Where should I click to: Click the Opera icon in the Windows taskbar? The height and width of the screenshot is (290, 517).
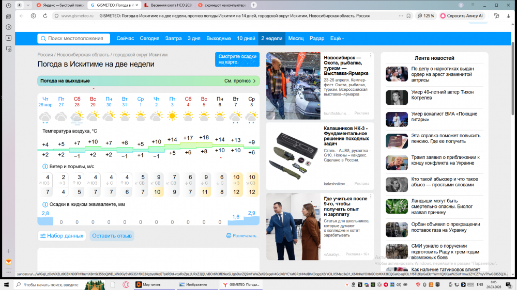(126, 284)
